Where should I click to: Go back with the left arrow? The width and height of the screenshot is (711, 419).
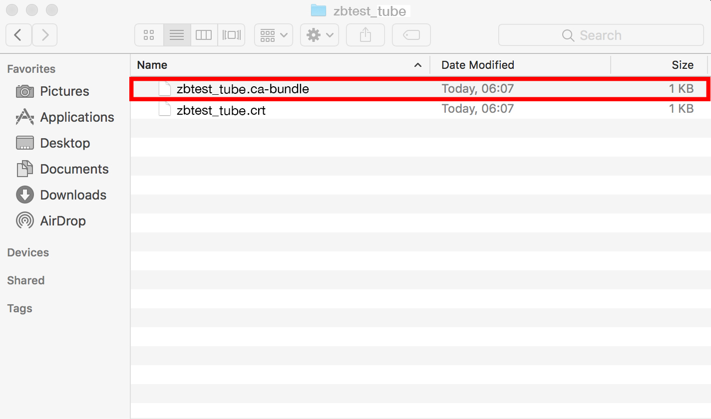pyautogui.click(x=18, y=35)
